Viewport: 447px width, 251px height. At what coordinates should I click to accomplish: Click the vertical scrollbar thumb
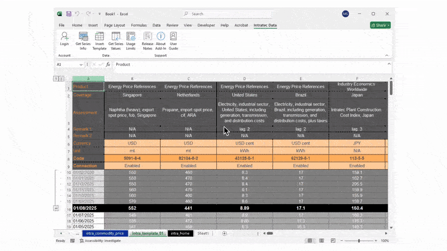(391, 88)
